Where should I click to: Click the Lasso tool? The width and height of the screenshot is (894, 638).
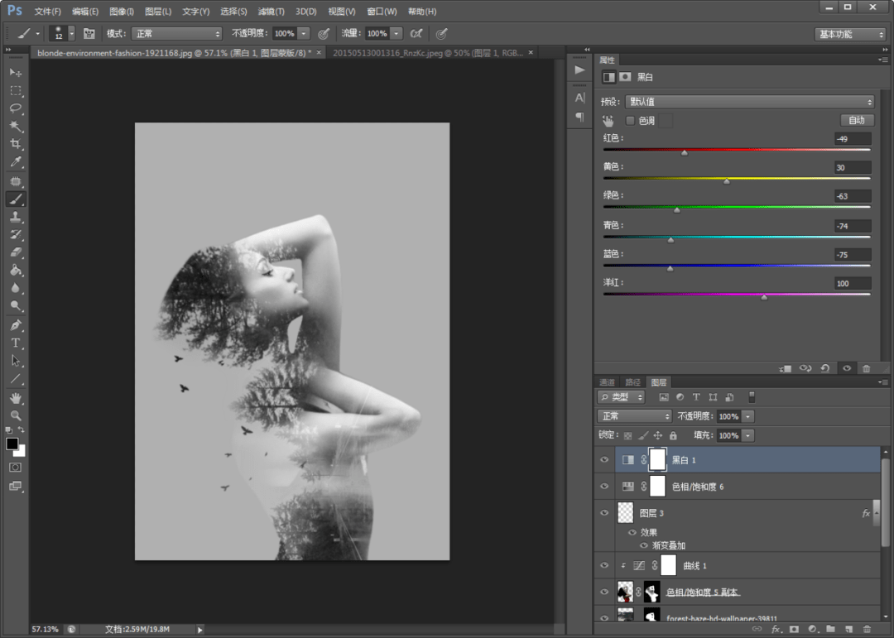pyautogui.click(x=16, y=108)
